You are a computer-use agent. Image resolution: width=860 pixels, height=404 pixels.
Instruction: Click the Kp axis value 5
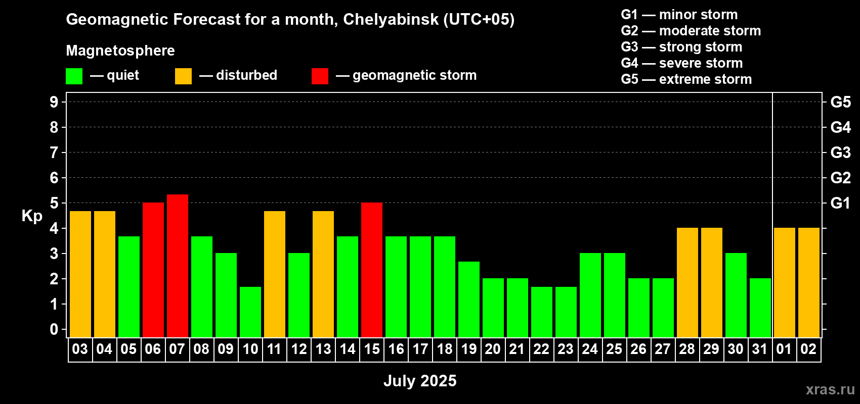tap(54, 203)
